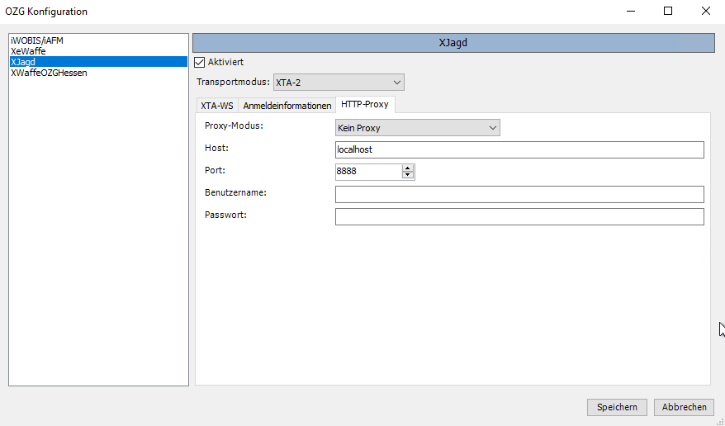The width and height of the screenshot is (725, 426).
Task: Focus the Benutzername text field
Action: (519, 194)
